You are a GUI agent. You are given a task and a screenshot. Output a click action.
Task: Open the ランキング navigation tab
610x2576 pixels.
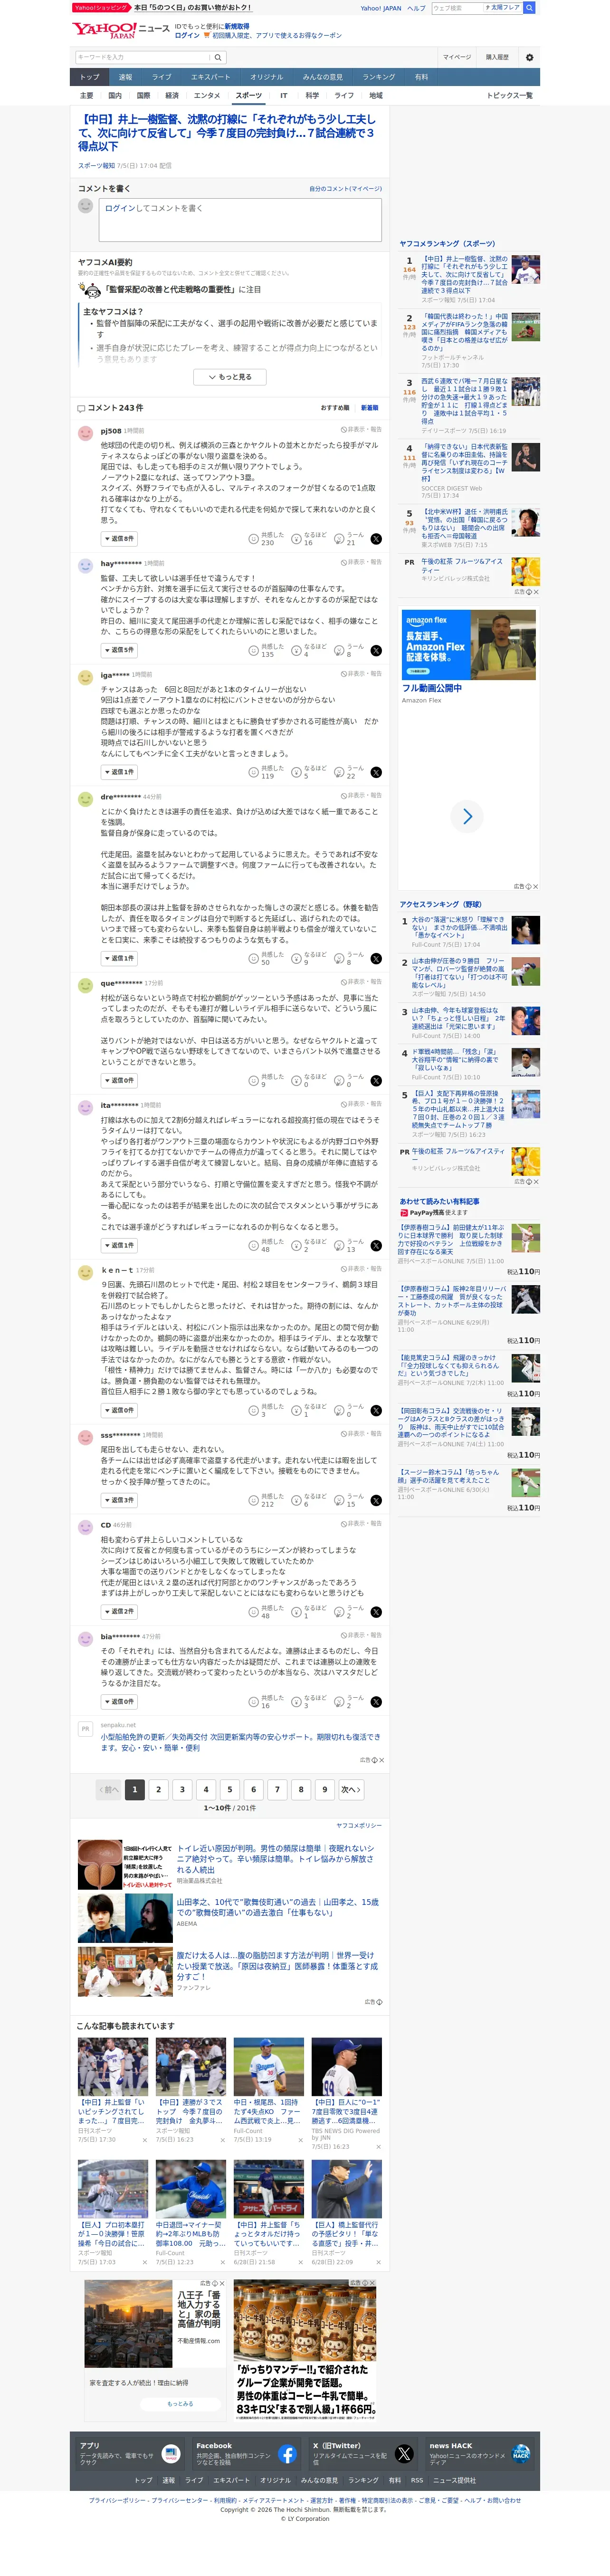[378, 77]
